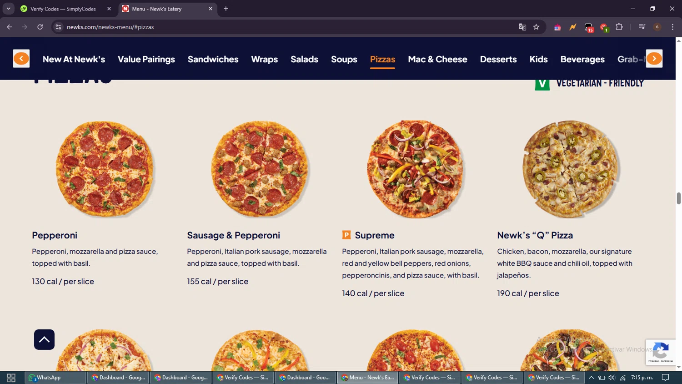The image size is (682, 384).
Task: Click "190 cal / per slice" text
Action: click(528, 293)
